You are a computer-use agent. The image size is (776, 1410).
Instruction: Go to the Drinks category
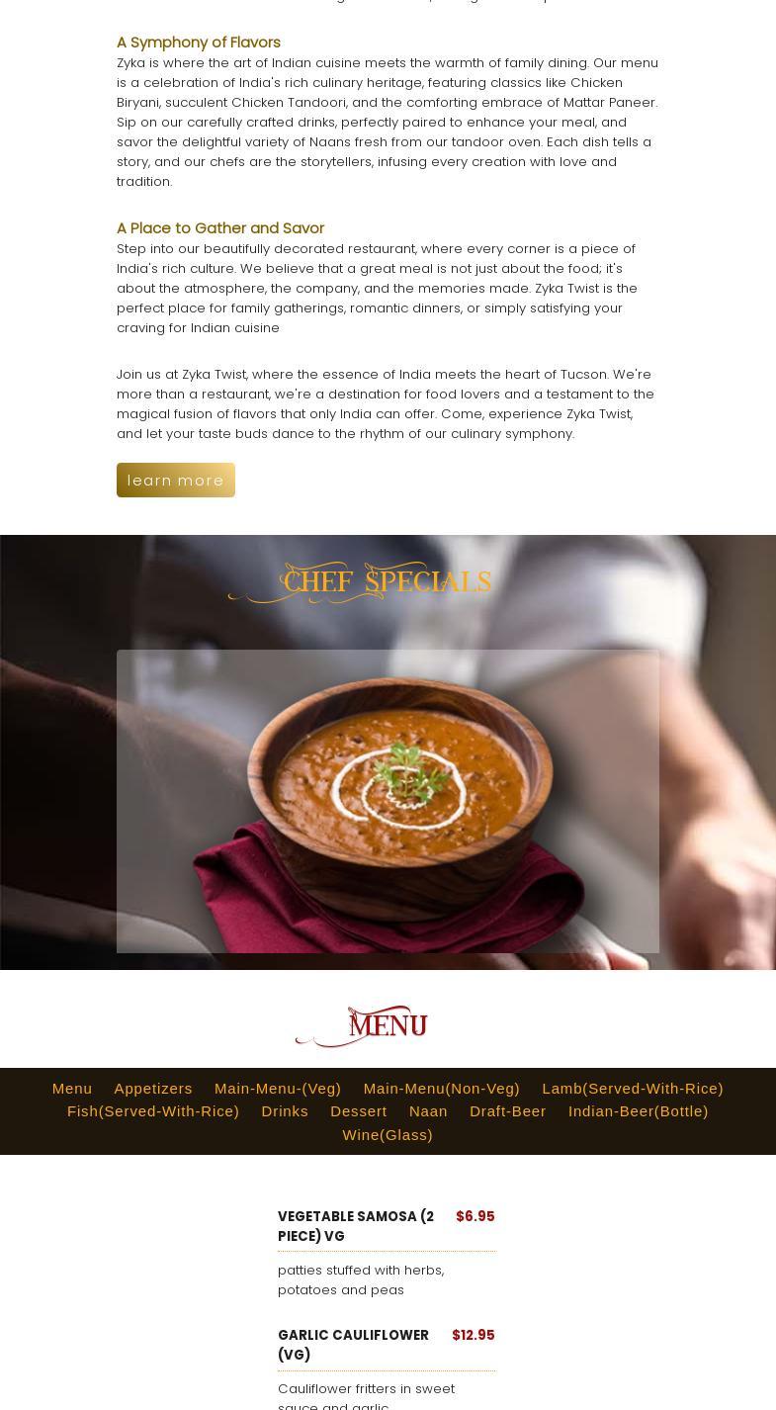pos(285,1111)
